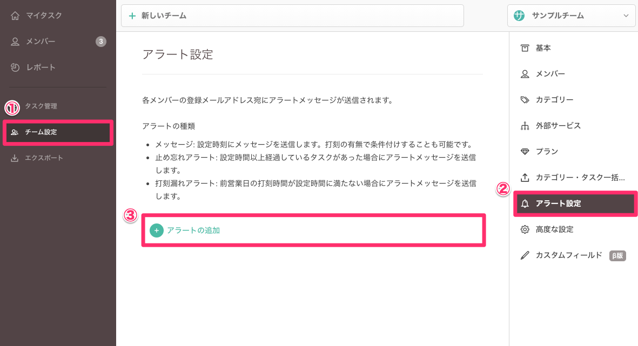Click the green サ team avatar
This screenshot has height=346, width=638.
[520, 16]
